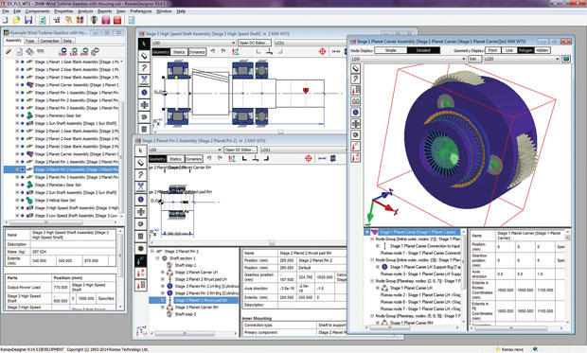Click the assembly tree vertical scrollbar
587x353 pixels.
121,138
